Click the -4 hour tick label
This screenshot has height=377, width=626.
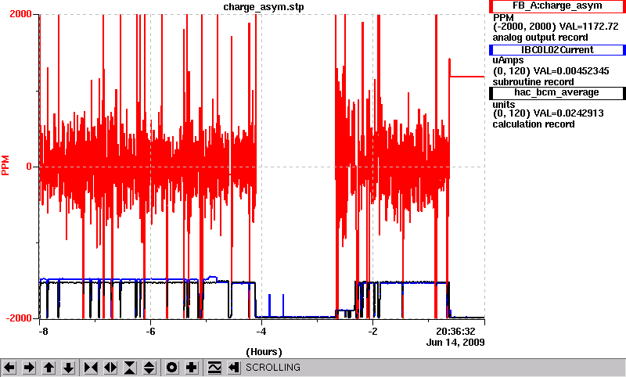[261, 332]
